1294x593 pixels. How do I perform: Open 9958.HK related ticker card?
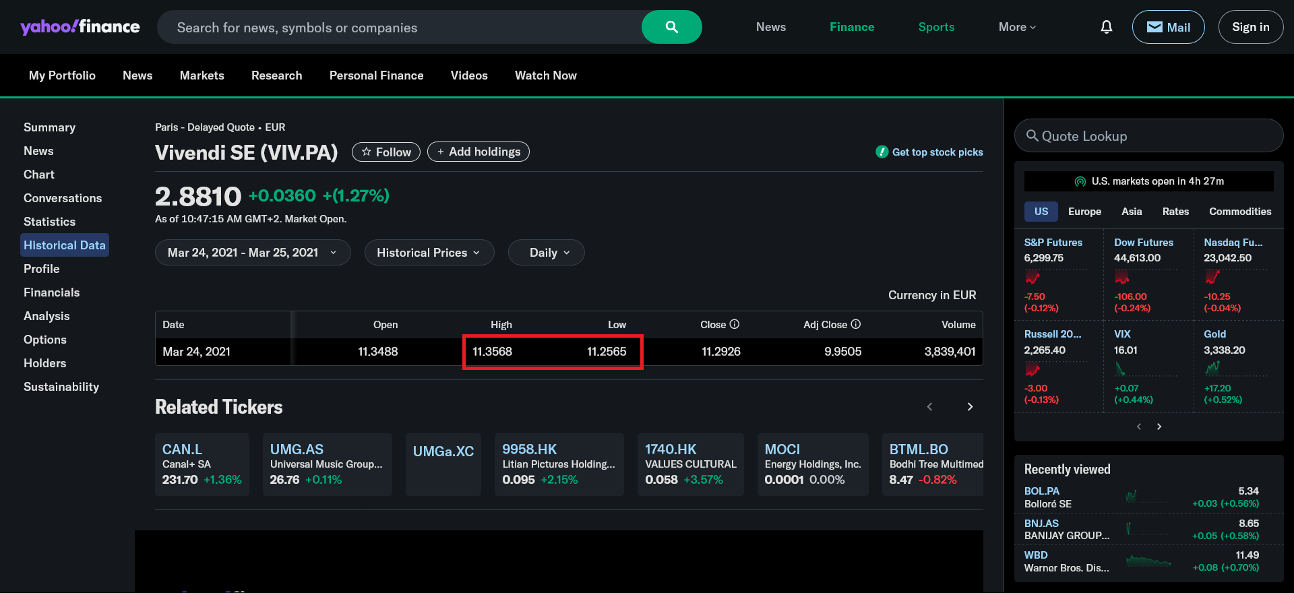559,464
